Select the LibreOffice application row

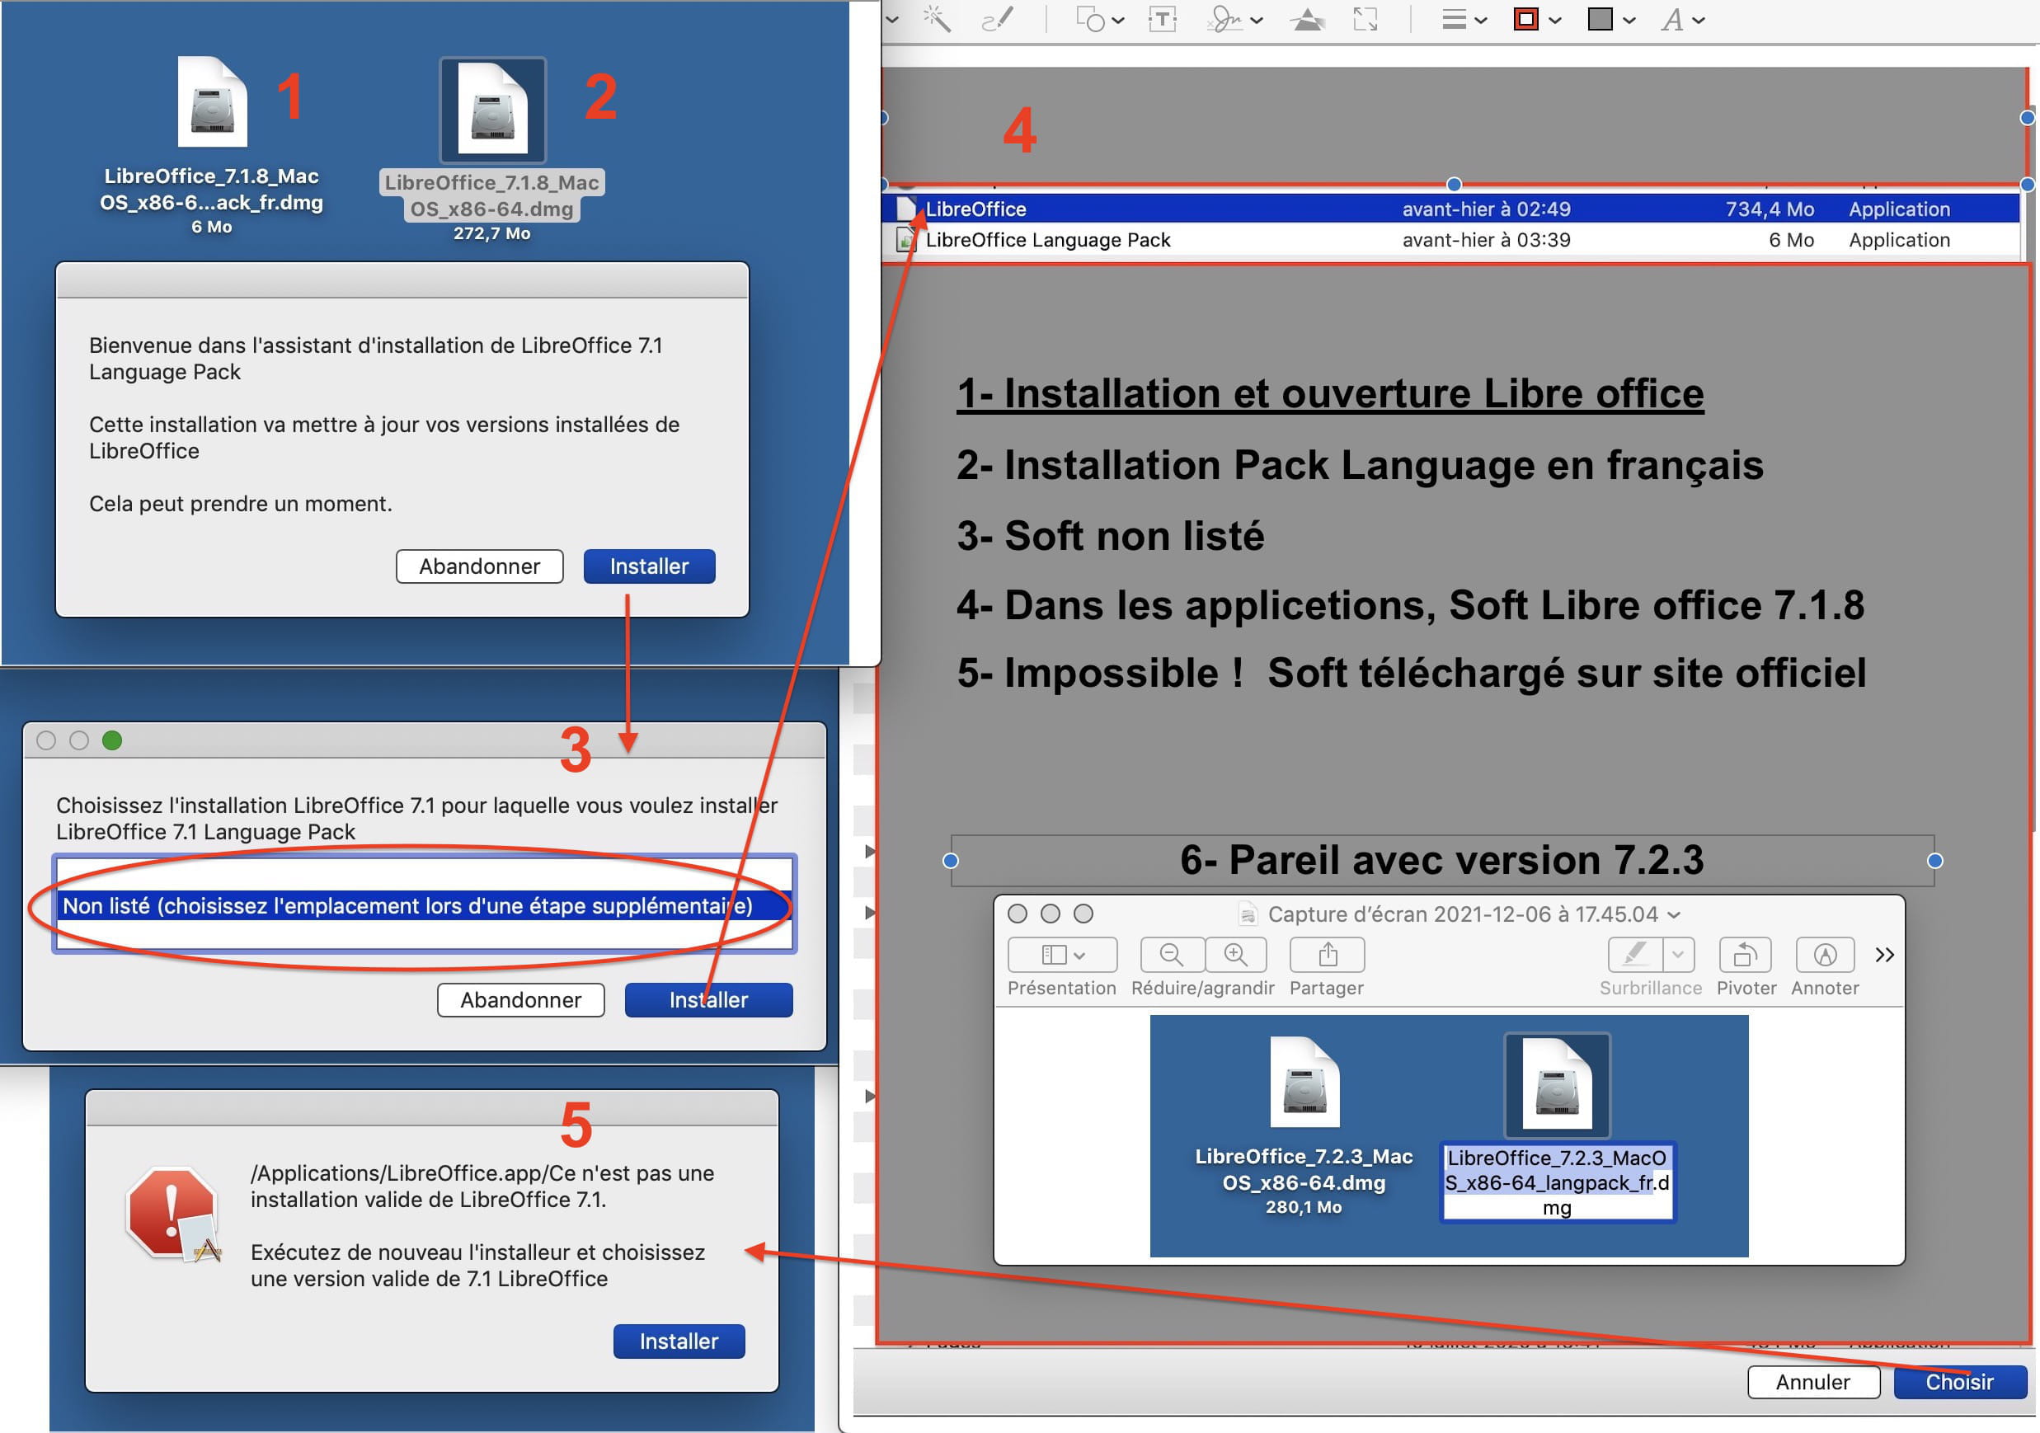coord(1450,209)
